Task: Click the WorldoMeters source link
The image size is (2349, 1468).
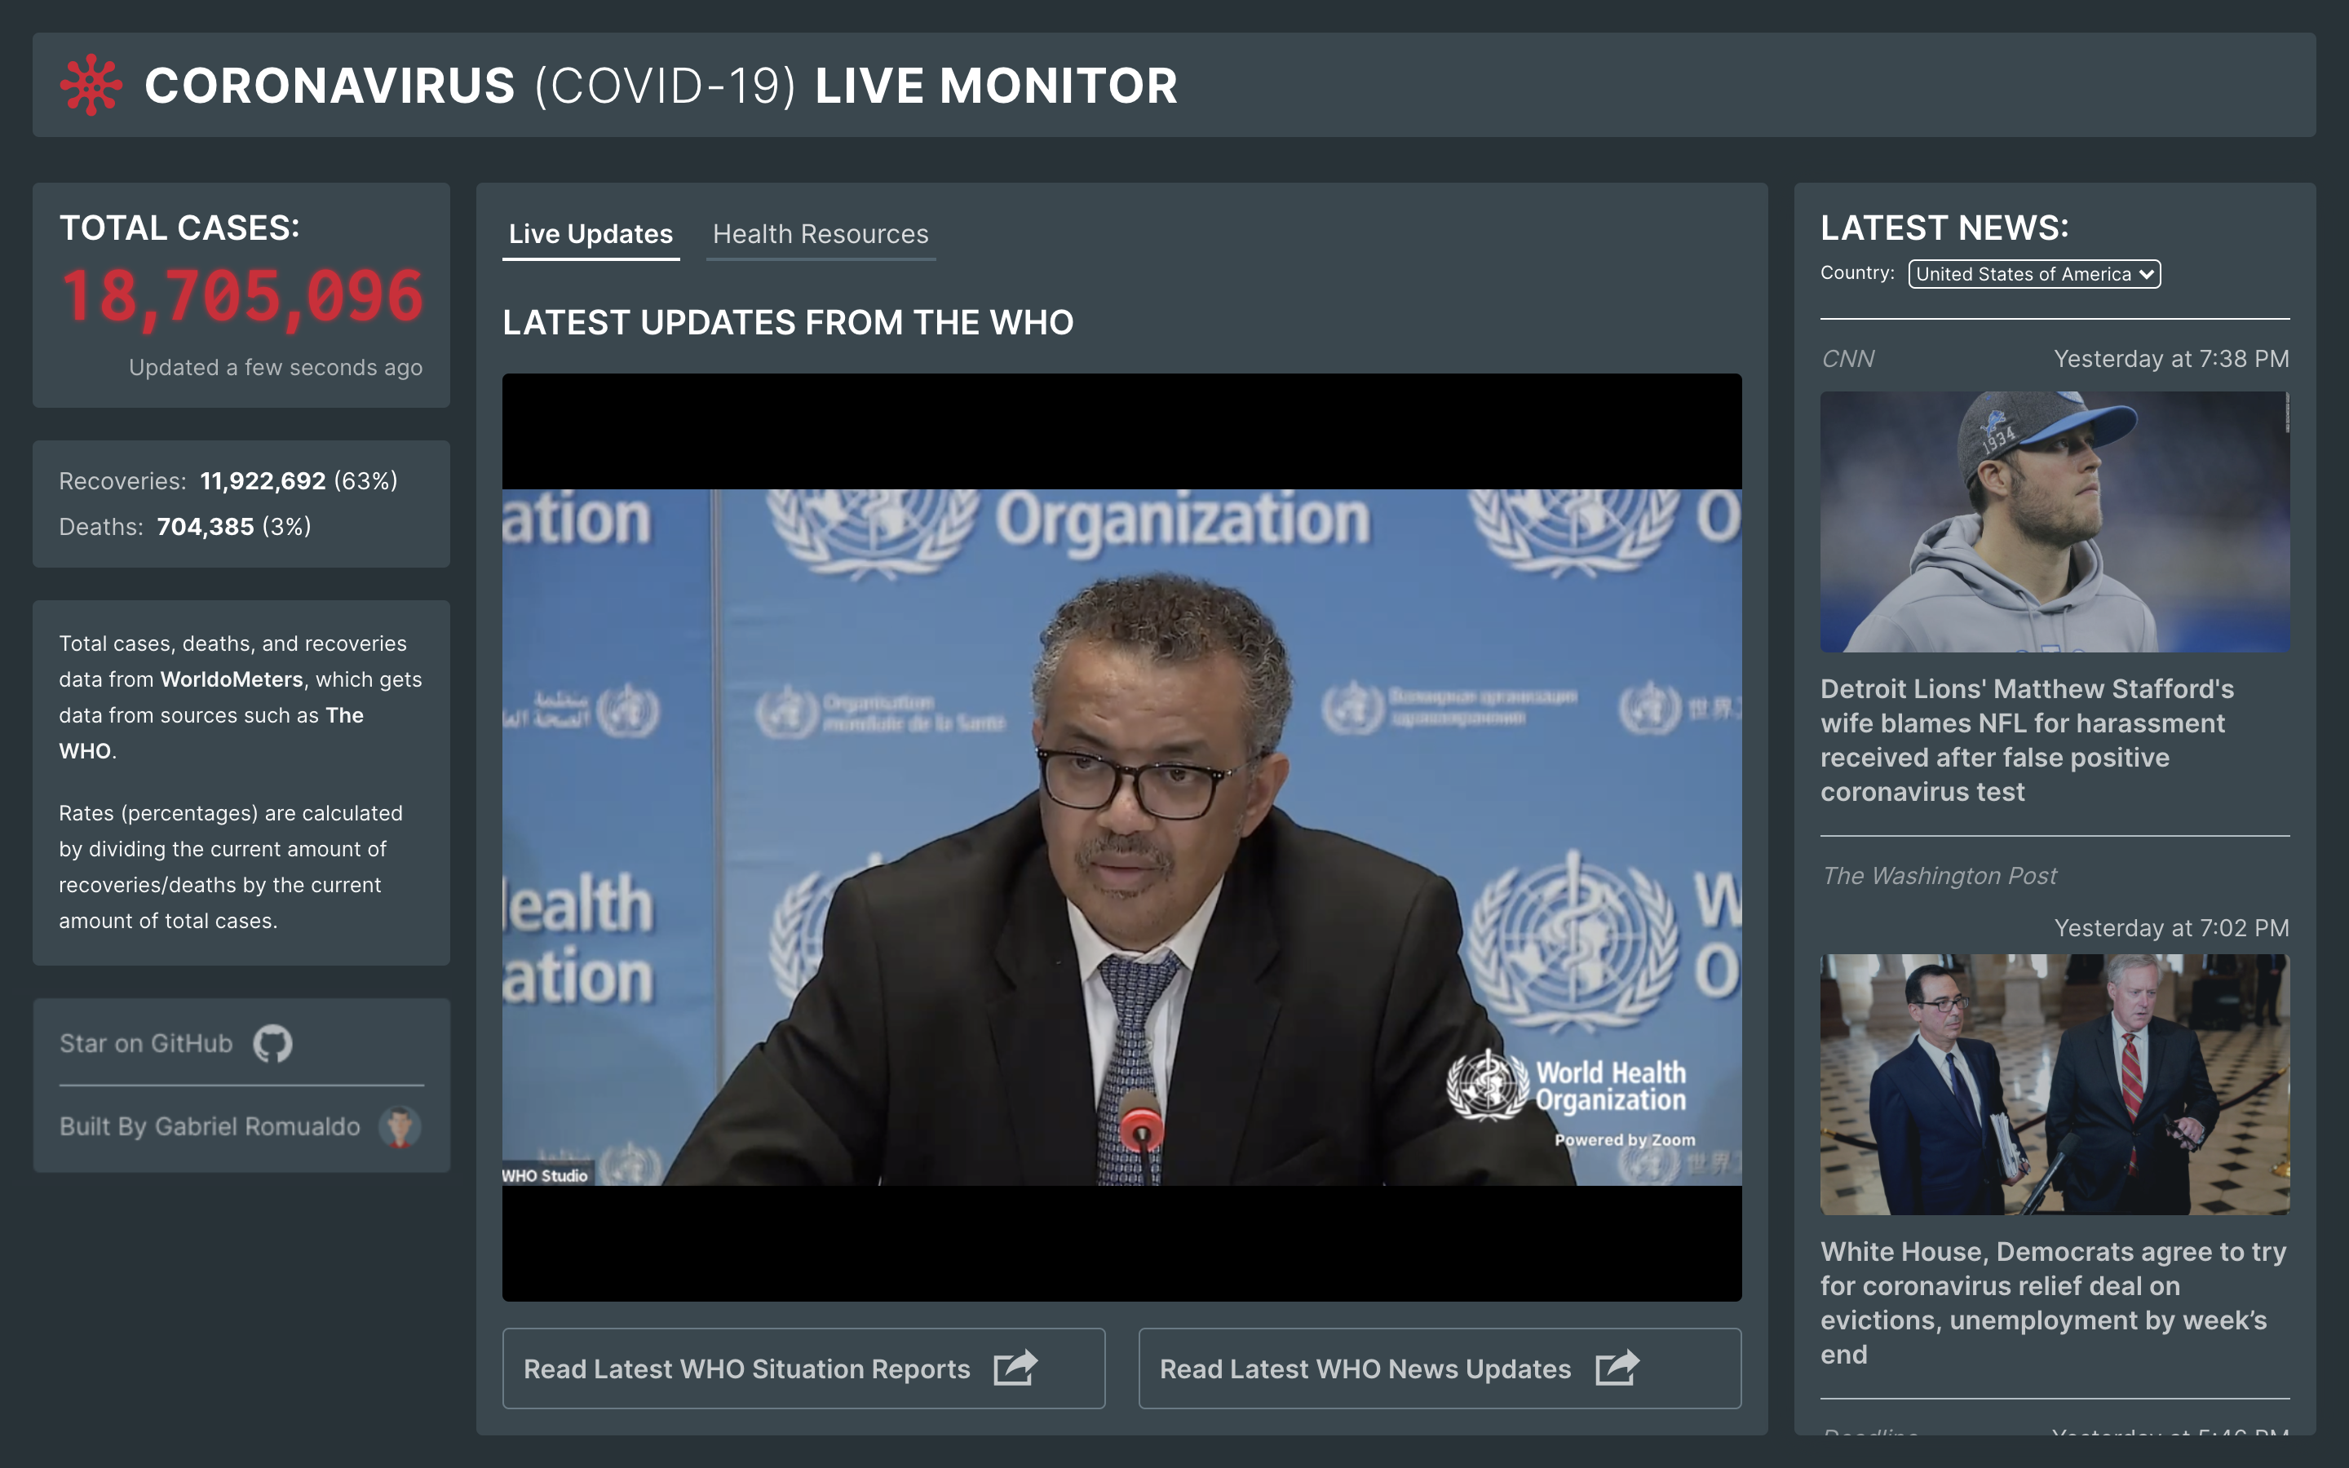Action: (231, 679)
